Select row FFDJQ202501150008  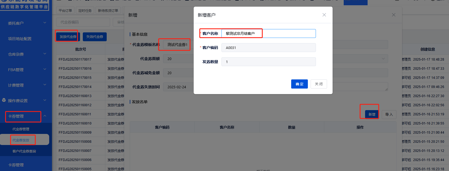pyautogui.click(x=75, y=141)
